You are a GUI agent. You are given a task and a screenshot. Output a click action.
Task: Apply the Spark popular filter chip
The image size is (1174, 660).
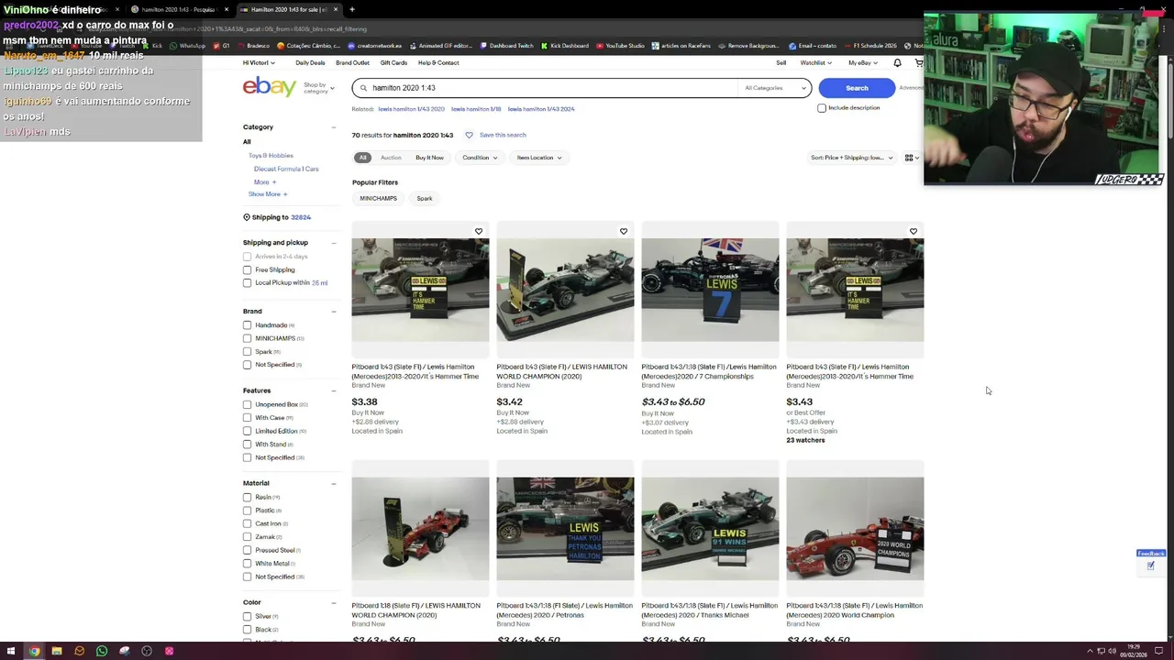click(425, 198)
